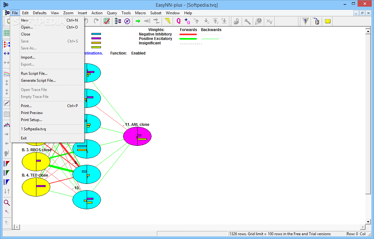Viewport: 374px width, 239px height.
Task: Click vertical scrollbar down arrow
Action: tap(368, 222)
